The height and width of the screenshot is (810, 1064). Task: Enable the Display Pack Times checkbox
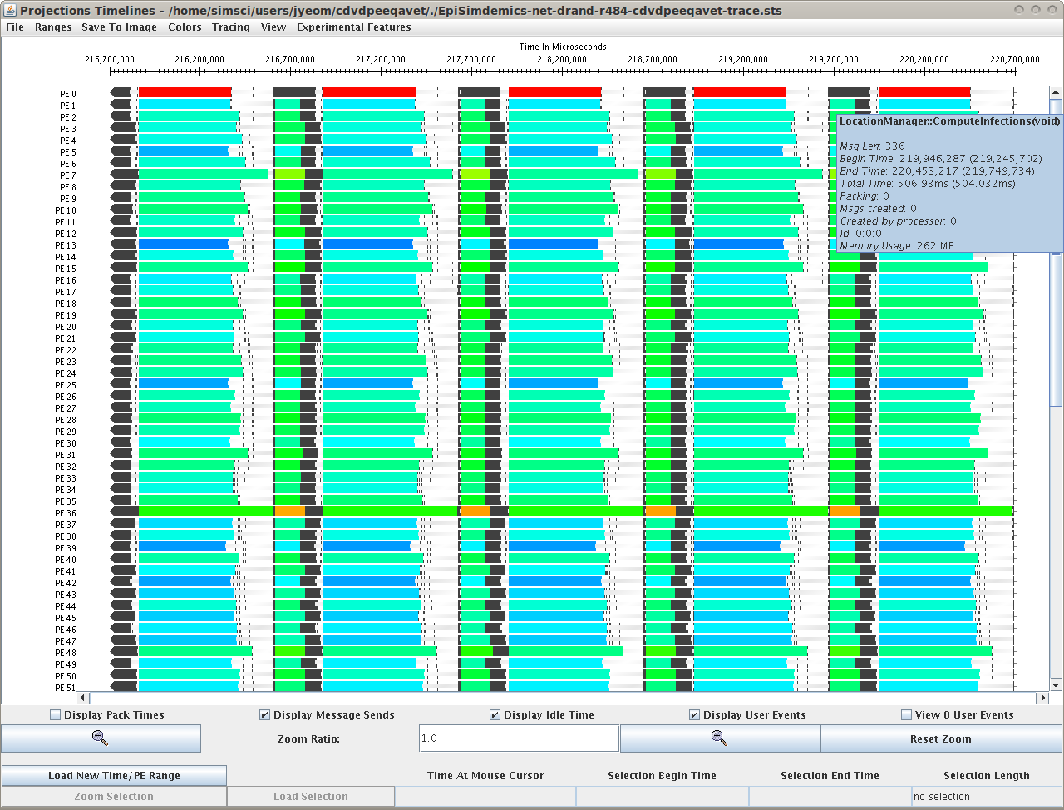56,715
